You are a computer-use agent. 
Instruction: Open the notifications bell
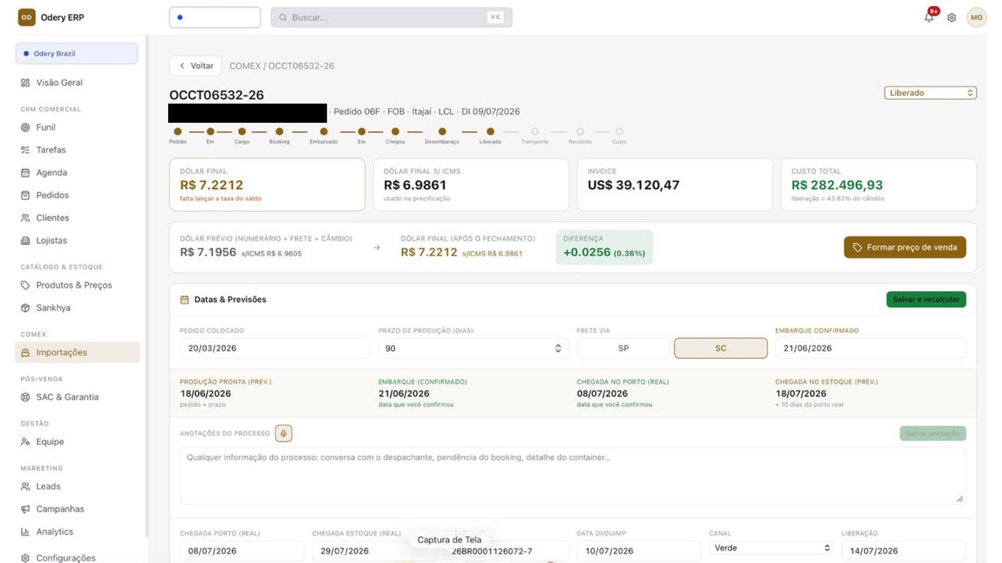pos(929,17)
